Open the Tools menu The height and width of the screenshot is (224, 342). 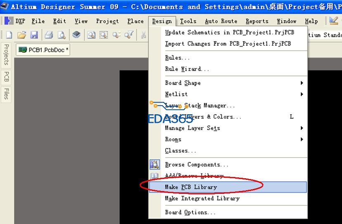tap(188, 21)
